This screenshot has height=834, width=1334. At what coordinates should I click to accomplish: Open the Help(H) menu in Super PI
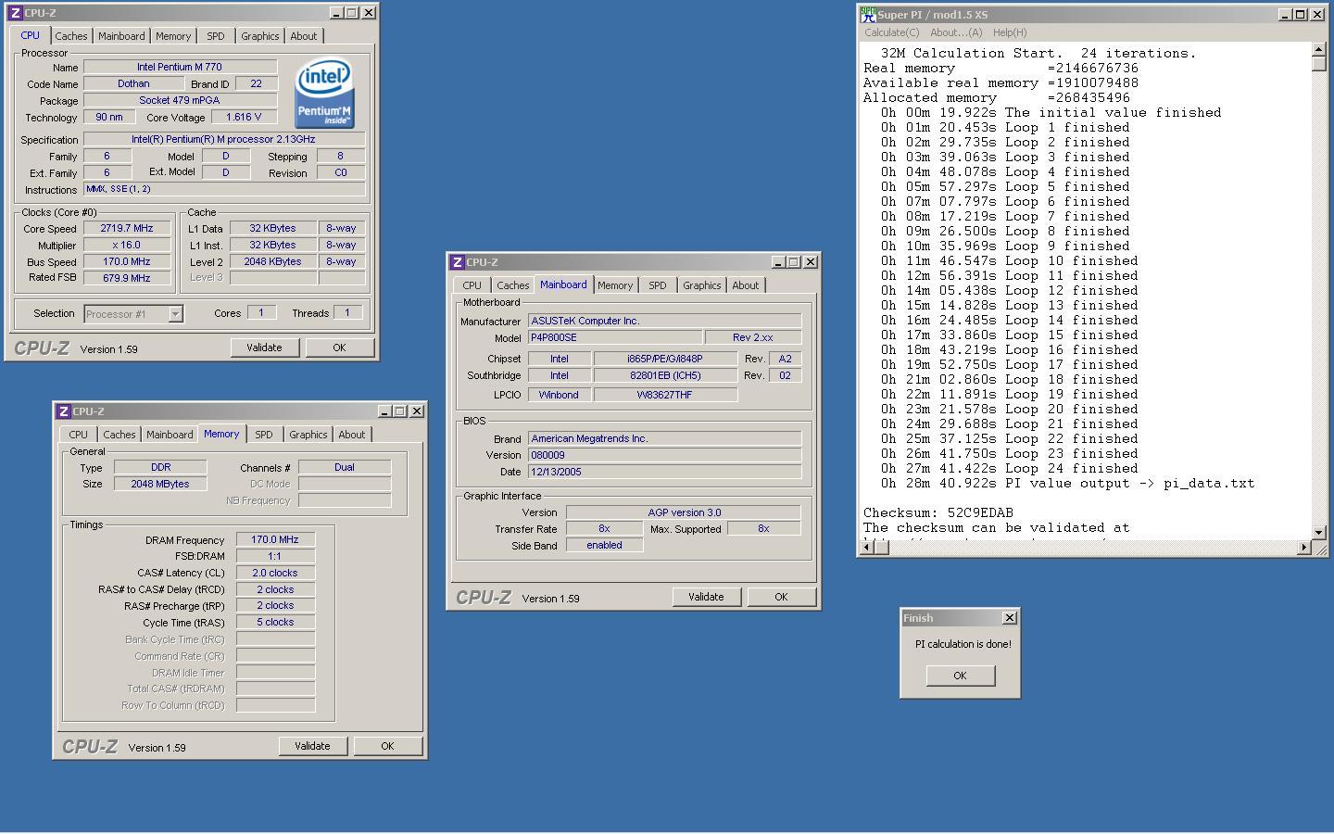[1010, 32]
